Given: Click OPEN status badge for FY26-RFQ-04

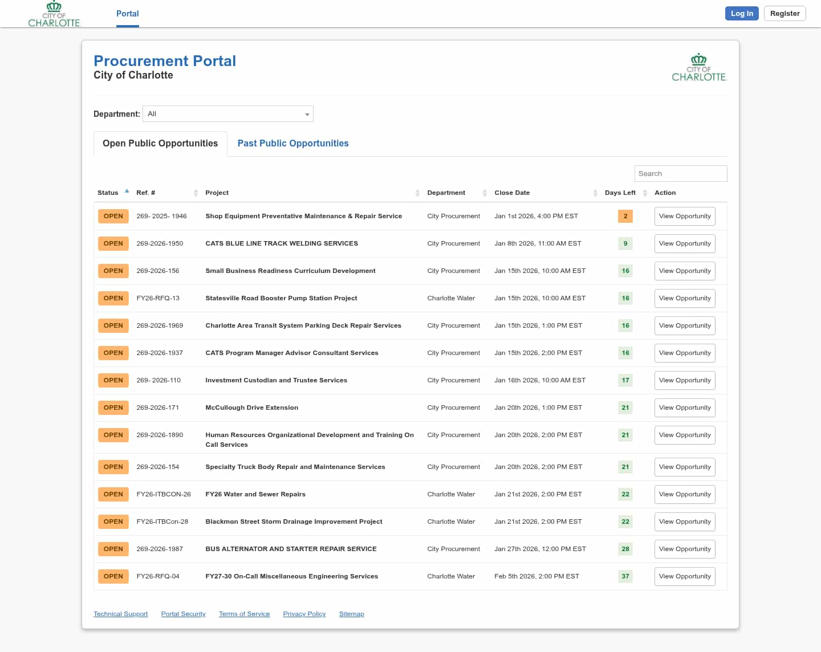Looking at the screenshot, I should tap(113, 577).
